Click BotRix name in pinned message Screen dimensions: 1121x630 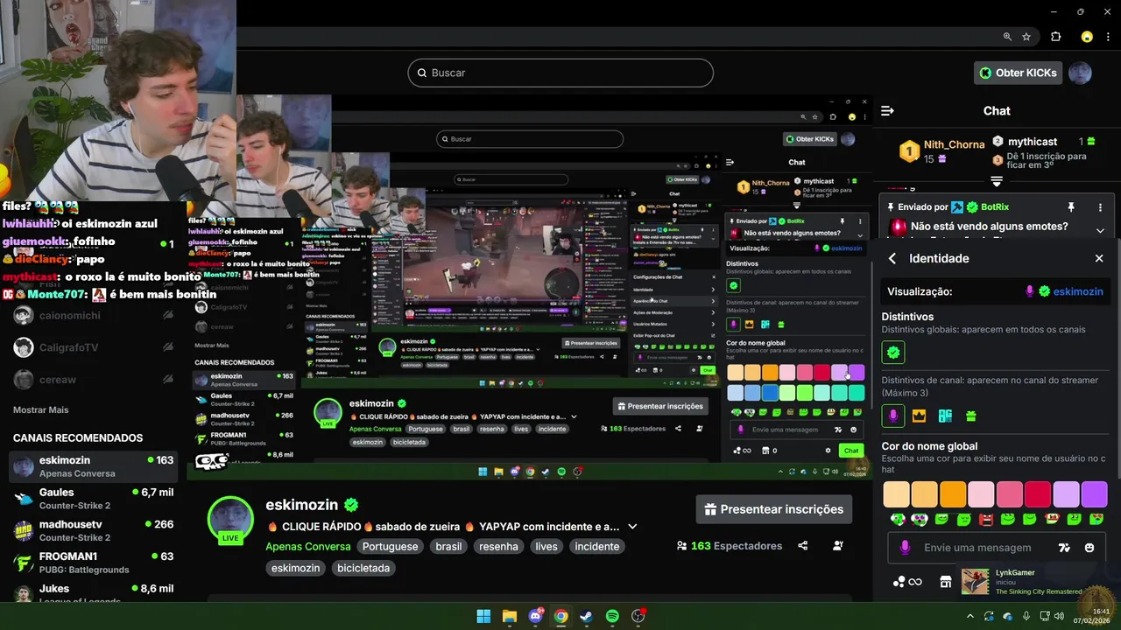pyautogui.click(x=995, y=207)
